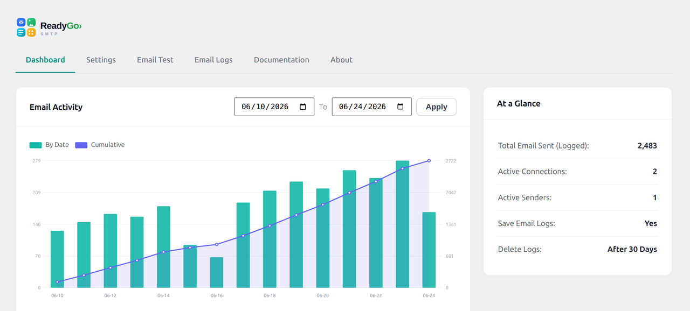Go to the Email Test tab
Image resolution: width=690 pixels, height=311 pixels.
pos(155,60)
